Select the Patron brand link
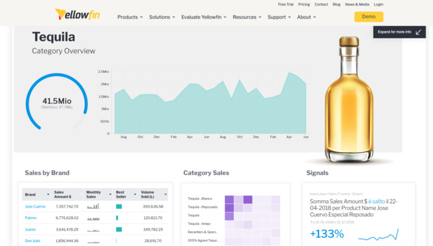The width and height of the screenshot is (433, 246). coord(31,218)
